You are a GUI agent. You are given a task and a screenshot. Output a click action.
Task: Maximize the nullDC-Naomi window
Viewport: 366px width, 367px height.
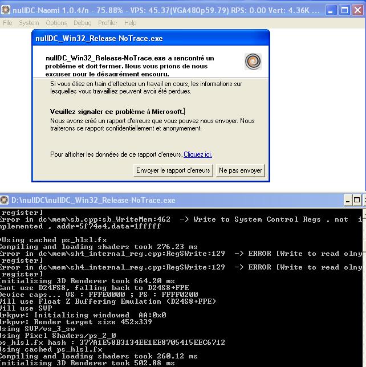[344, 10]
